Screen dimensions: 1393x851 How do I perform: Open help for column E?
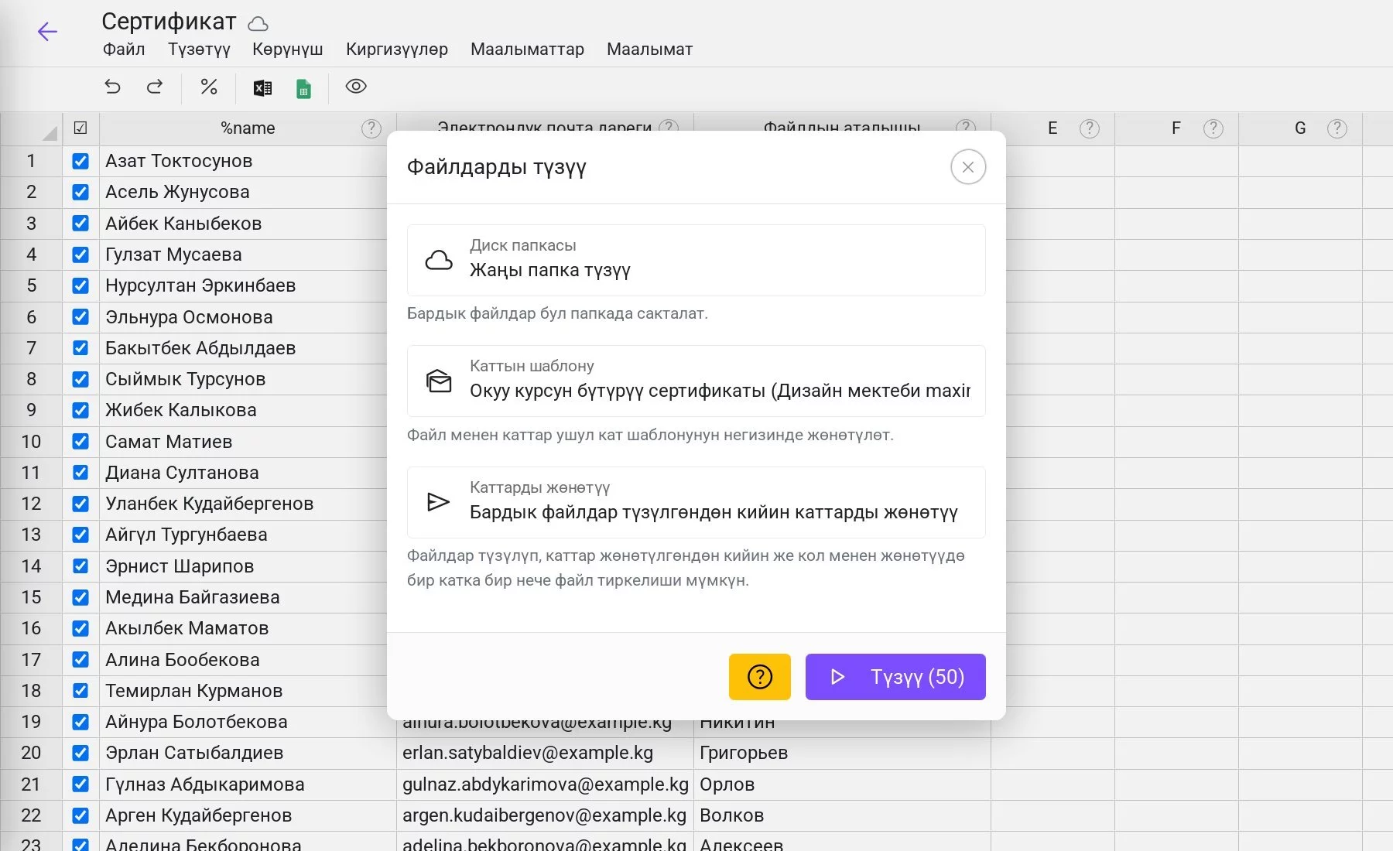click(x=1090, y=128)
